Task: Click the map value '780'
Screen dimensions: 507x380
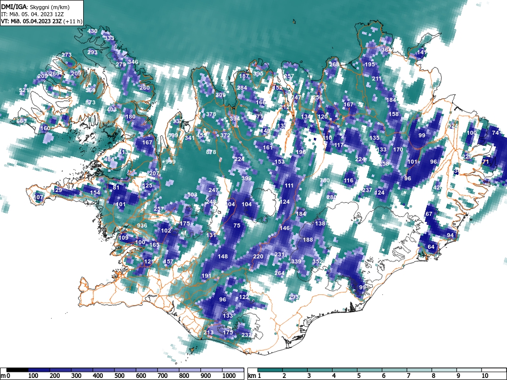Action: [324, 181]
